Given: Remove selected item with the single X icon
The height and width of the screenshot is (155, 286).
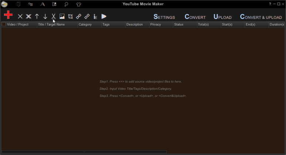Looking at the screenshot, I should [x=20, y=17].
